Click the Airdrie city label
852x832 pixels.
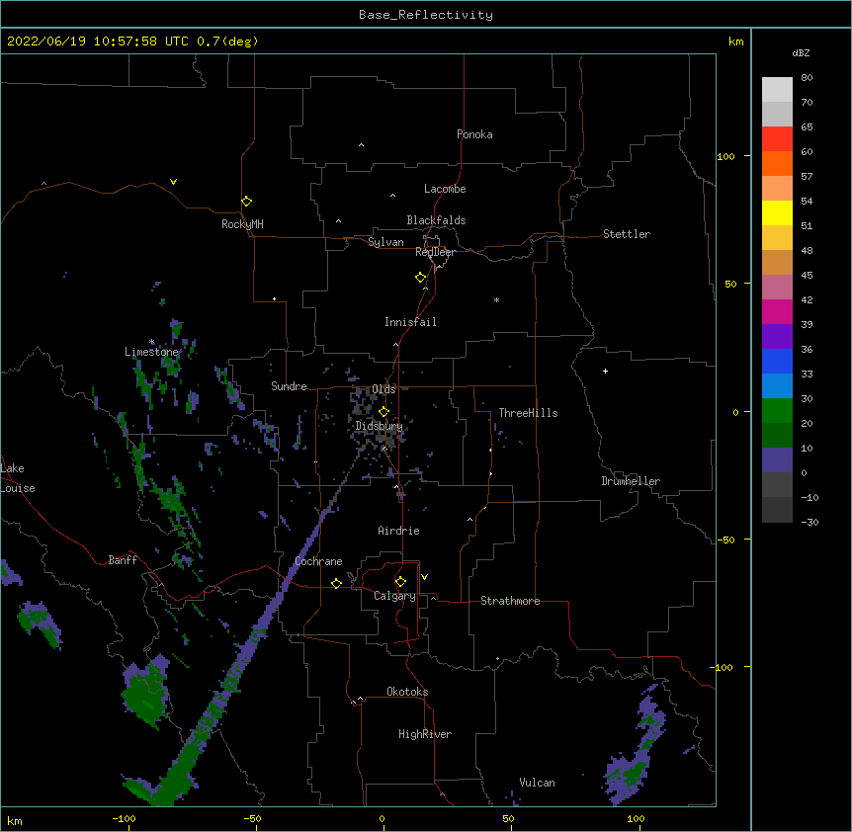click(398, 531)
